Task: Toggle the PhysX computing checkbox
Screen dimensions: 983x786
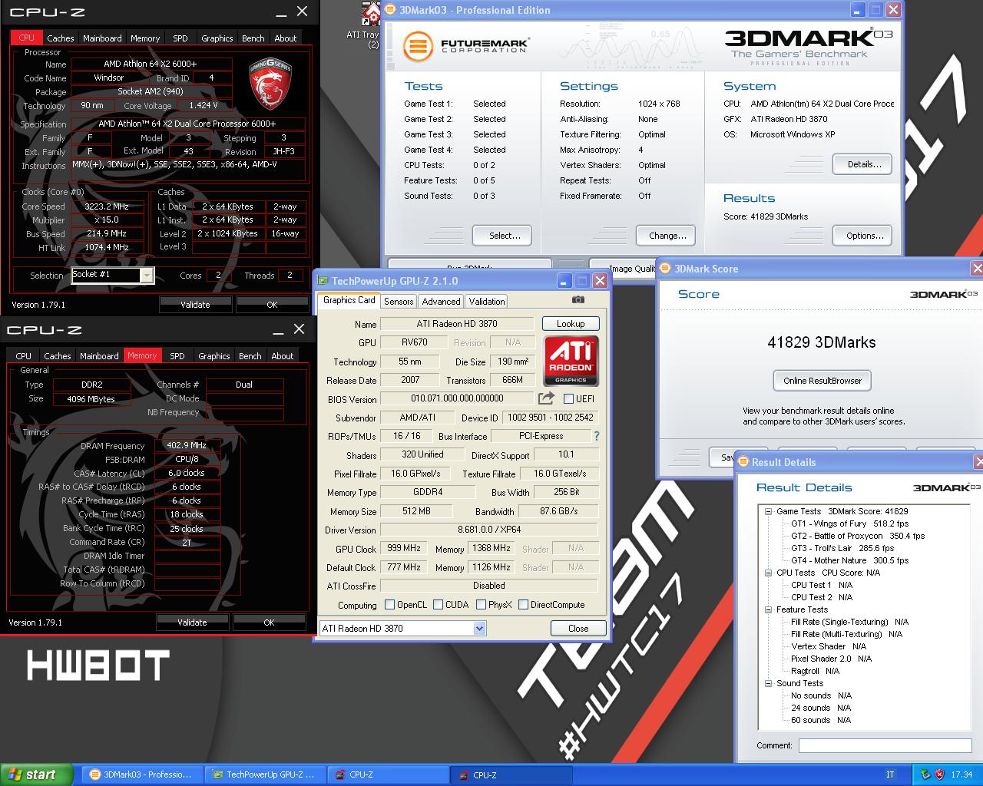Action: coord(481,605)
